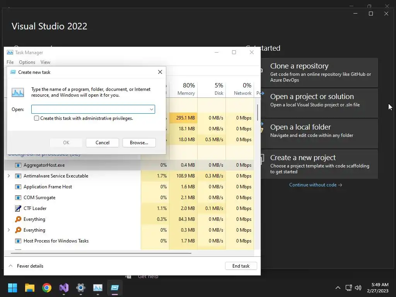Click Browse... to find a program
Screen dimensions: 396x297
click(139, 143)
